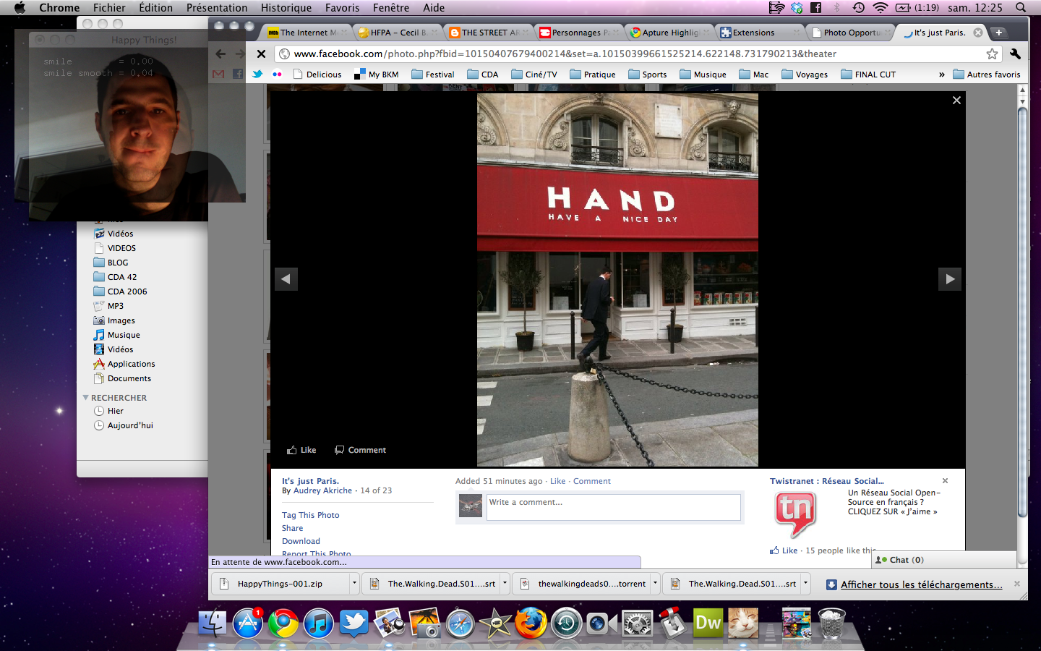Collapse the RECHERCHER section in Finder sidebar
Image resolution: width=1041 pixels, height=651 pixels.
[x=86, y=398]
